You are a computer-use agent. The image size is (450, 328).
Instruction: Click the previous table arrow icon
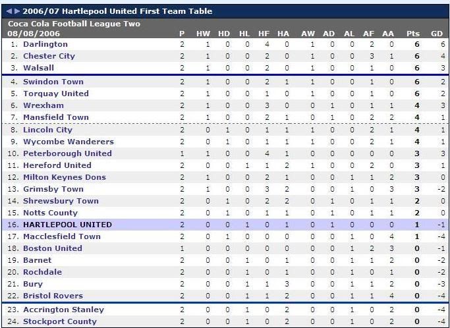point(9,11)
